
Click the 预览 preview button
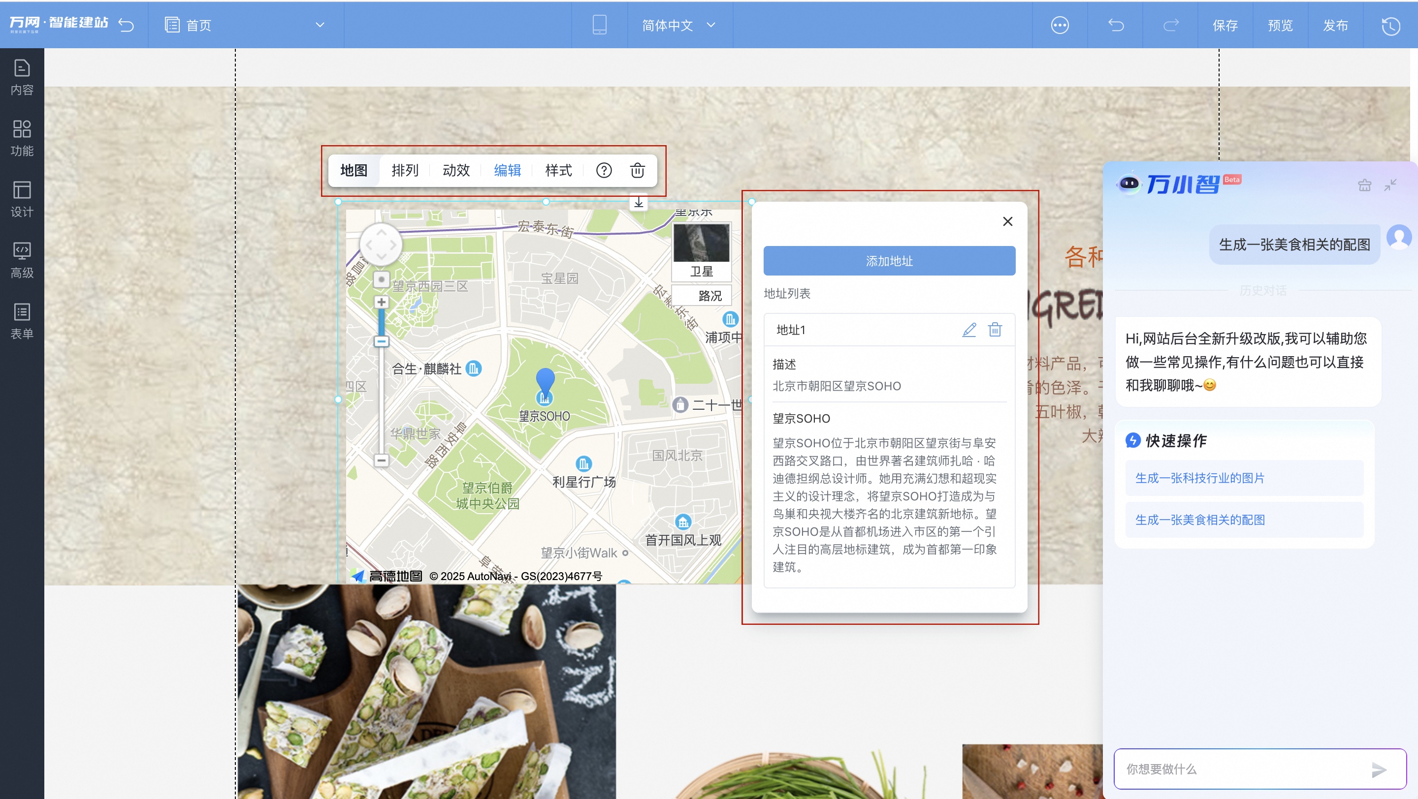tap(1280, 25)
